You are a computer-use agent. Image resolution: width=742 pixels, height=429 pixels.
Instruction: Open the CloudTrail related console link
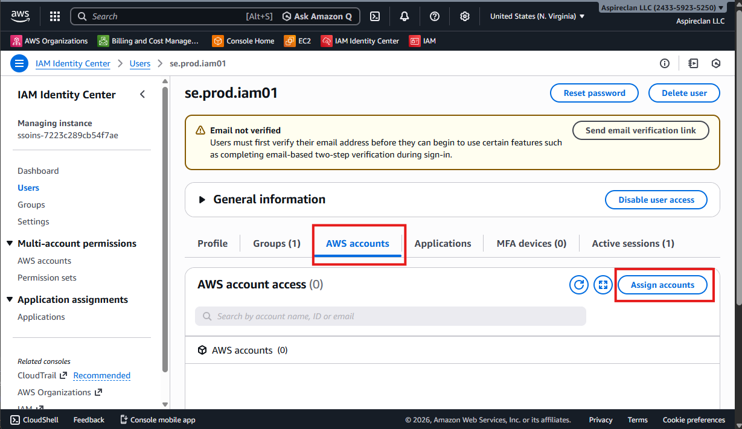point(37,375)
